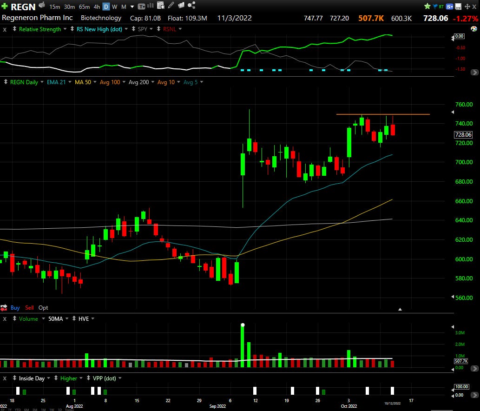Select the pencil drawing tool
This screenshot has width=480, height=411.
[x=171, y=5]
